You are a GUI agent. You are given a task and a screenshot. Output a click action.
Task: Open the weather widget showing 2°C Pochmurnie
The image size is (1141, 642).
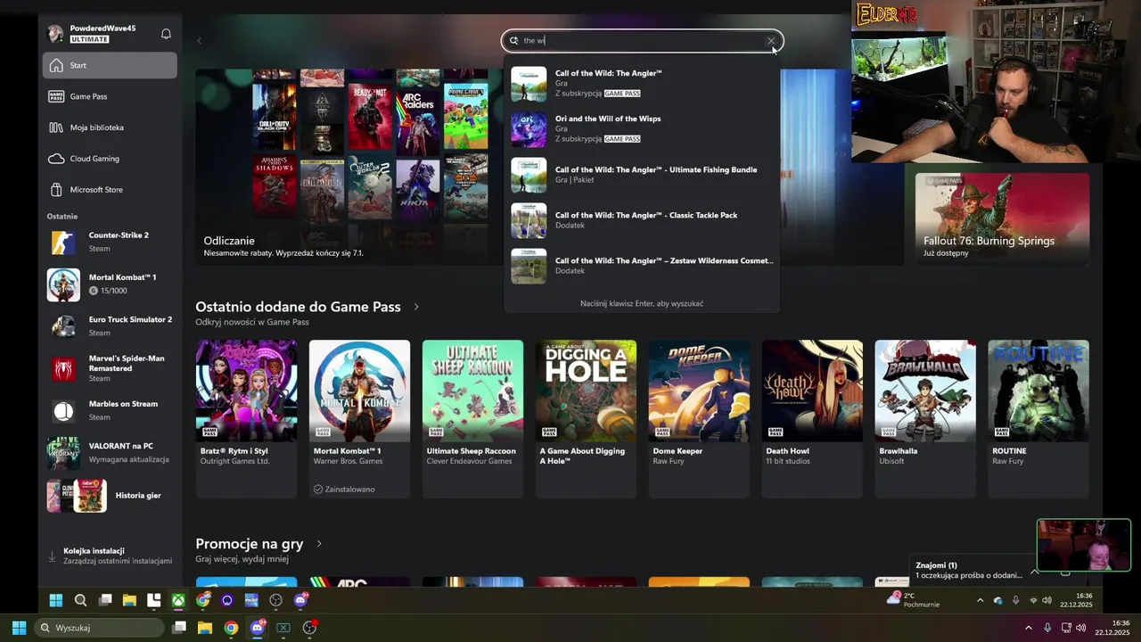(913, 599)
